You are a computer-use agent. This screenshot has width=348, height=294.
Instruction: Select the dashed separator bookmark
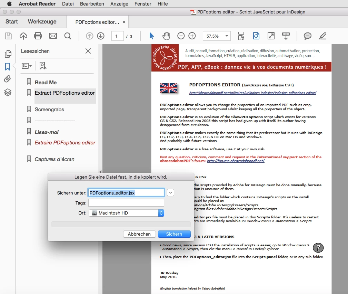click(55, 121)
